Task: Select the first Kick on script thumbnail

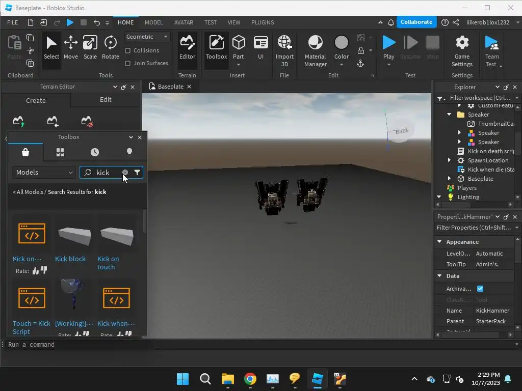Action: pos(32,233)
